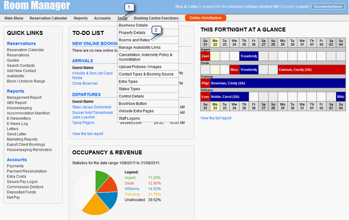Open Payment Reconciliation link
This screenshot has width=349, height=220.
tap(27, 171)
